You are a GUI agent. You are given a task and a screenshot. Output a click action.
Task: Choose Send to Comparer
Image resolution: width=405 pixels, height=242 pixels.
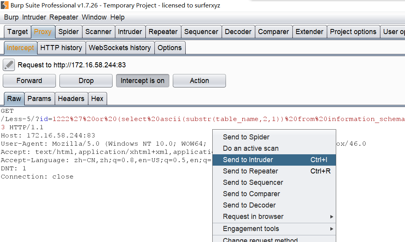274,194
